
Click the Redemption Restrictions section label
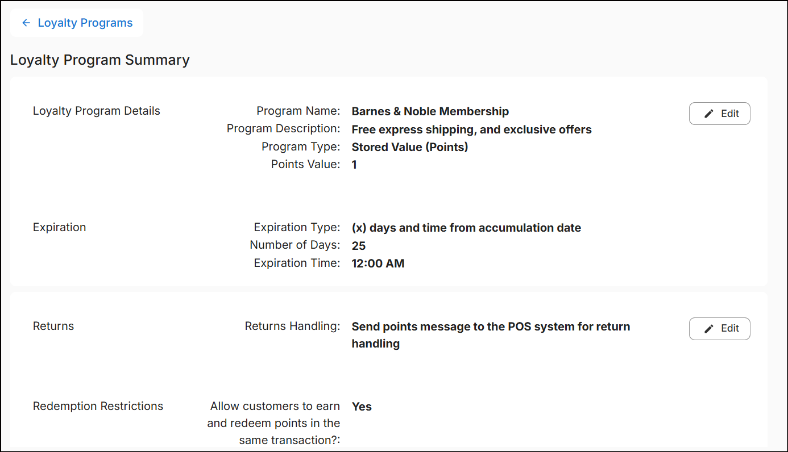pyautogui.click(x=98, y=406)
